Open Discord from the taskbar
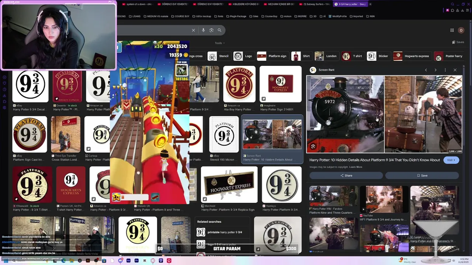 [120, 261]
